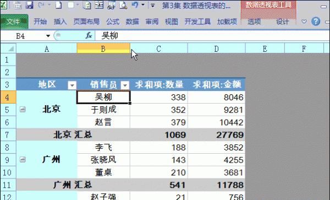Click the formula bar containing 吴柳
Screen dimensions: 330x200
click(212, 36)
